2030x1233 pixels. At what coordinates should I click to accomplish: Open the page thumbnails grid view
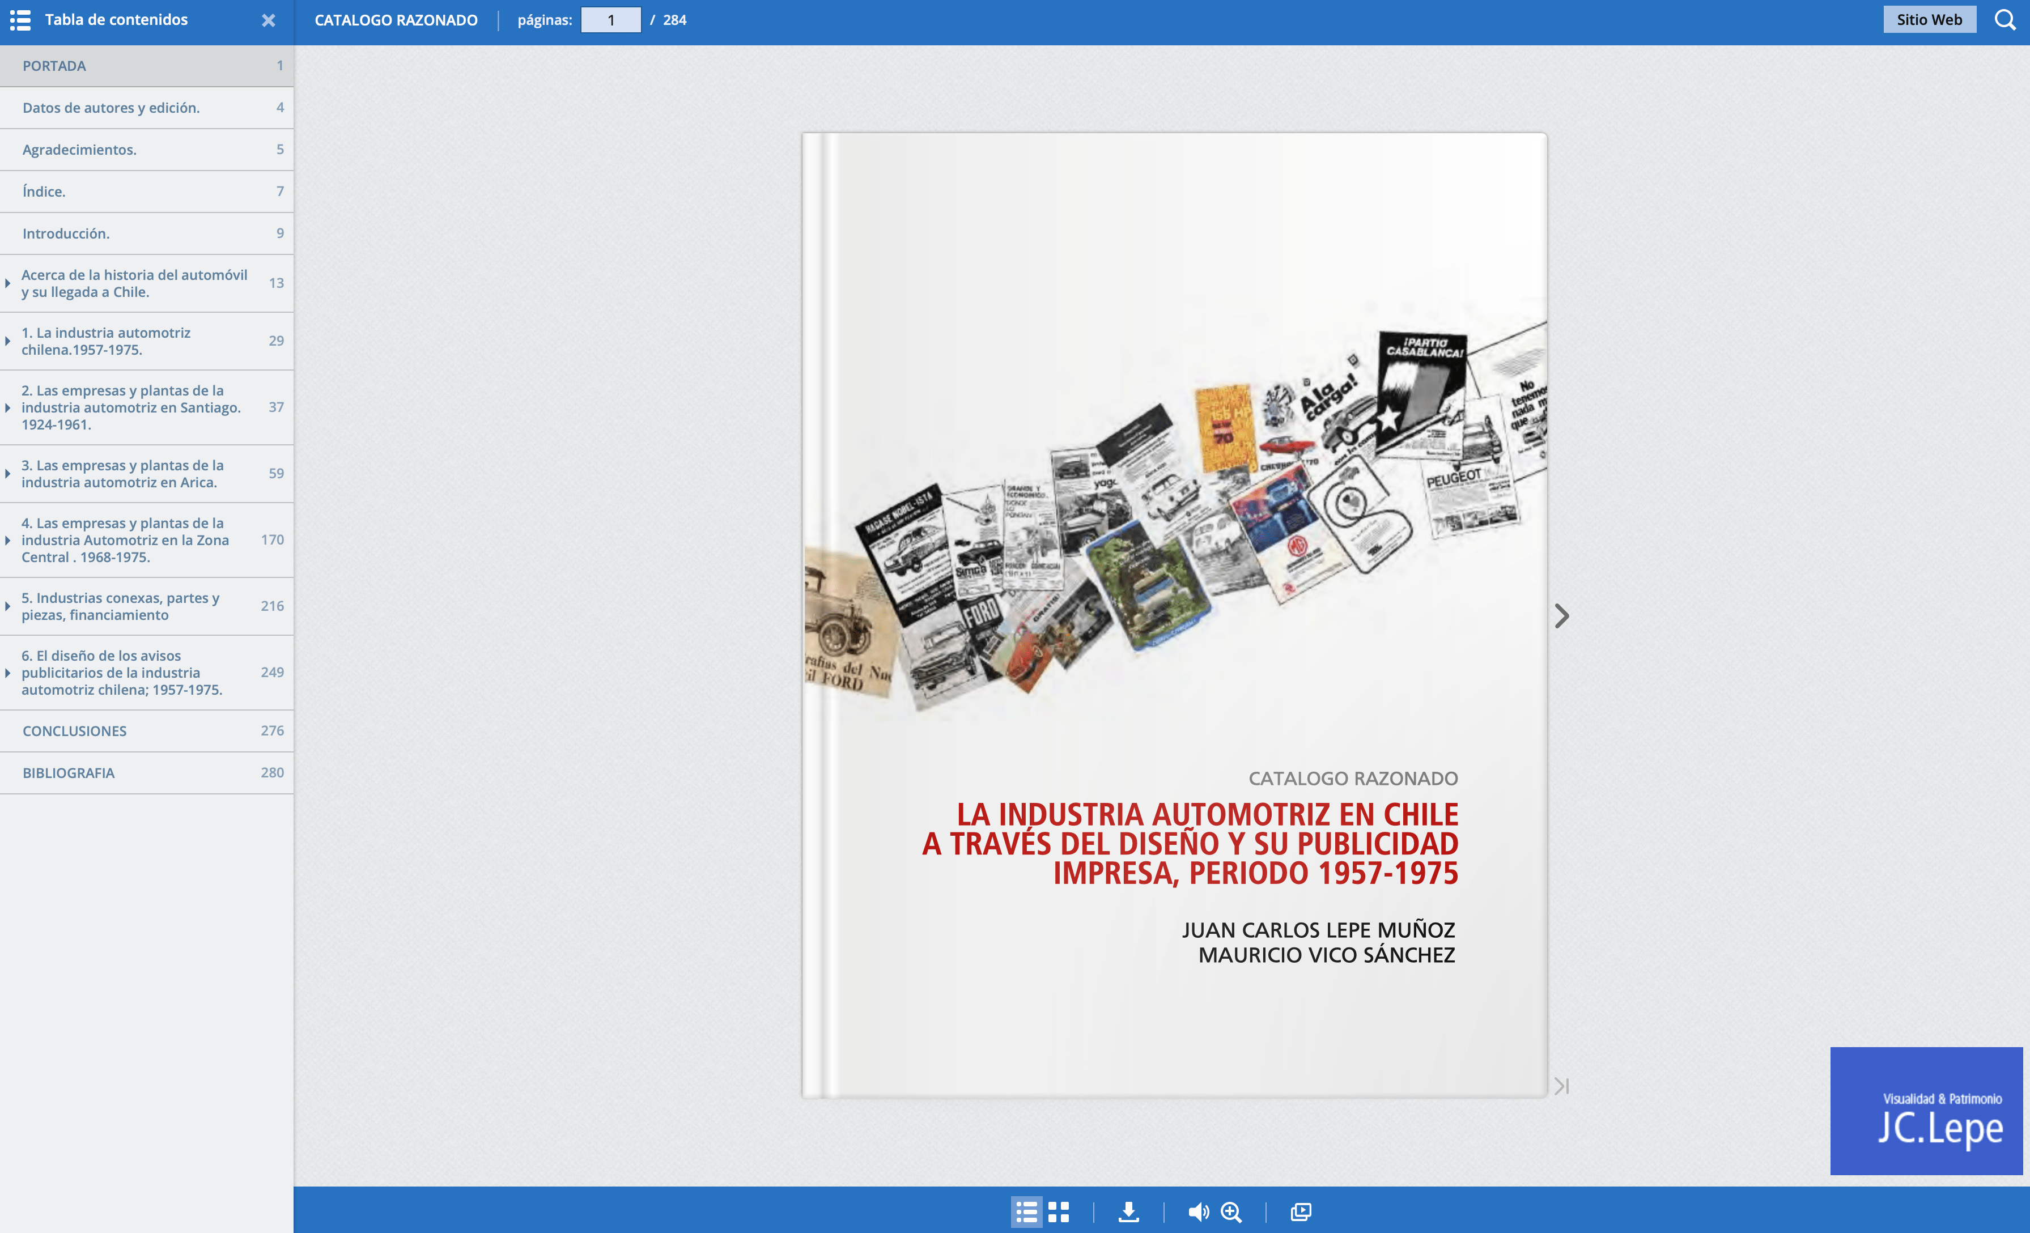coord(1059,1211)
